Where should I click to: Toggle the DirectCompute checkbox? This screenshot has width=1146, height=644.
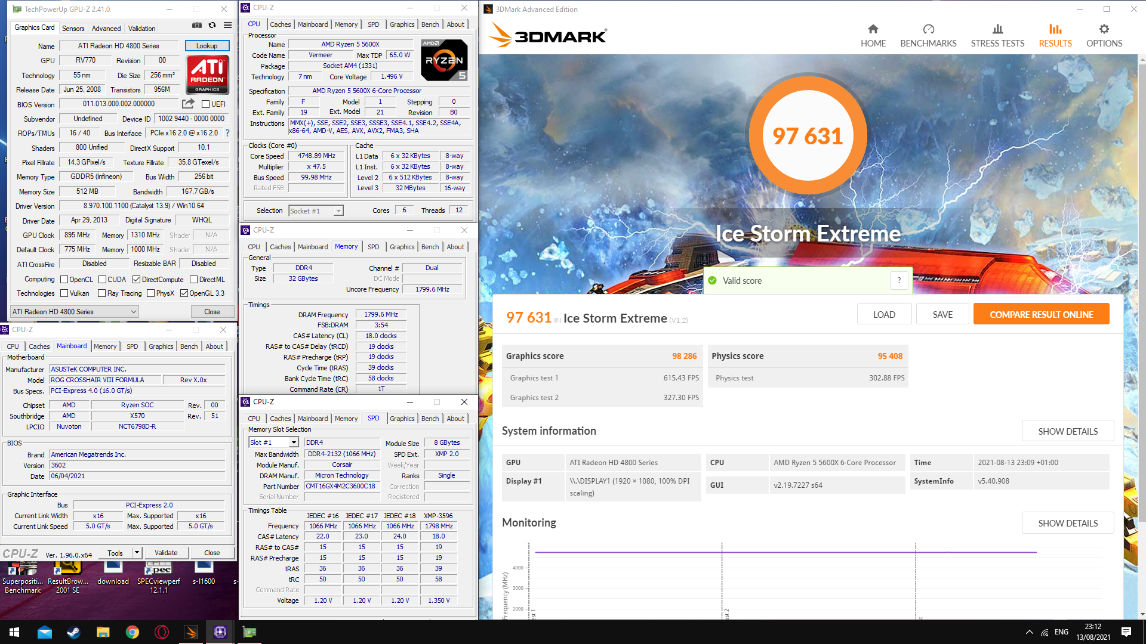[136, 279]
